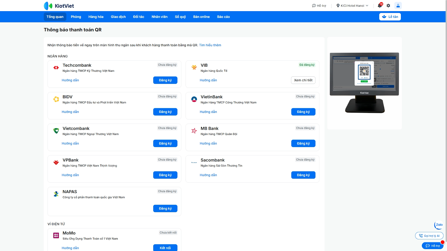Click the Techcombank logo icon

coord(56,67)
